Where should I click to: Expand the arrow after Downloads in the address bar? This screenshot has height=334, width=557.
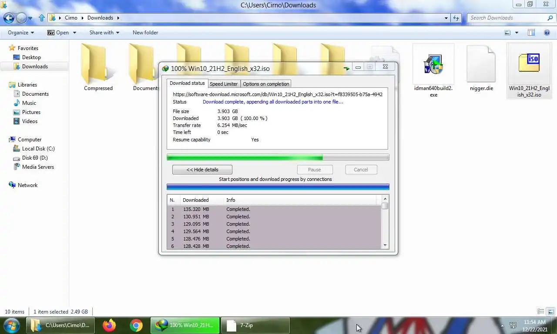tap(118, 18)
